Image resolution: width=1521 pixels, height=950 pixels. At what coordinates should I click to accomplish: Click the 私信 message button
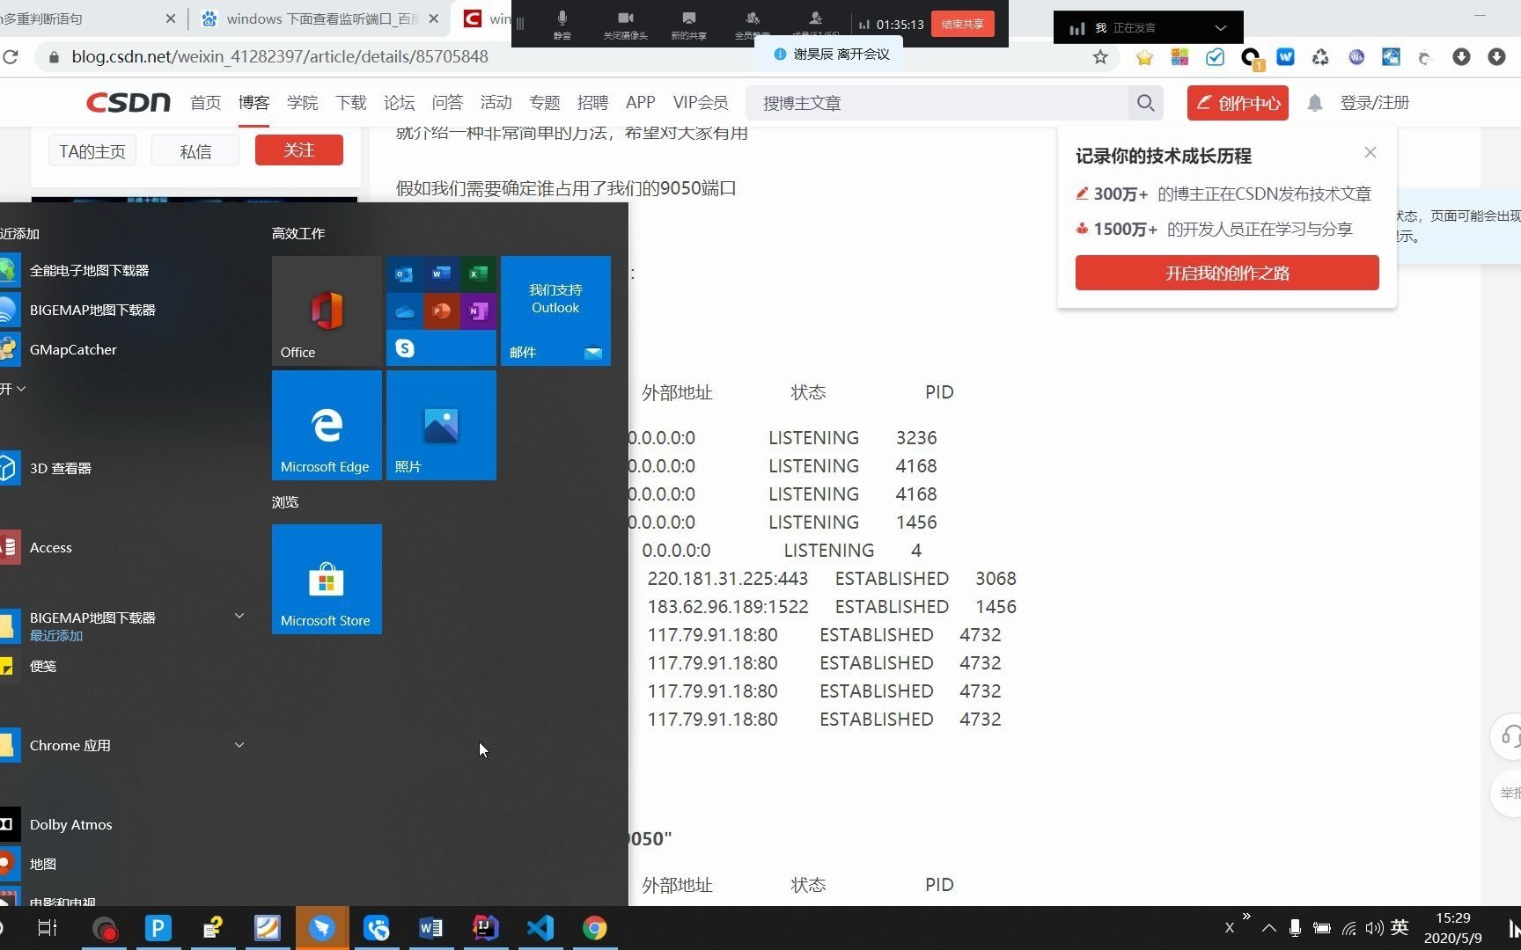tap(195, 150)
